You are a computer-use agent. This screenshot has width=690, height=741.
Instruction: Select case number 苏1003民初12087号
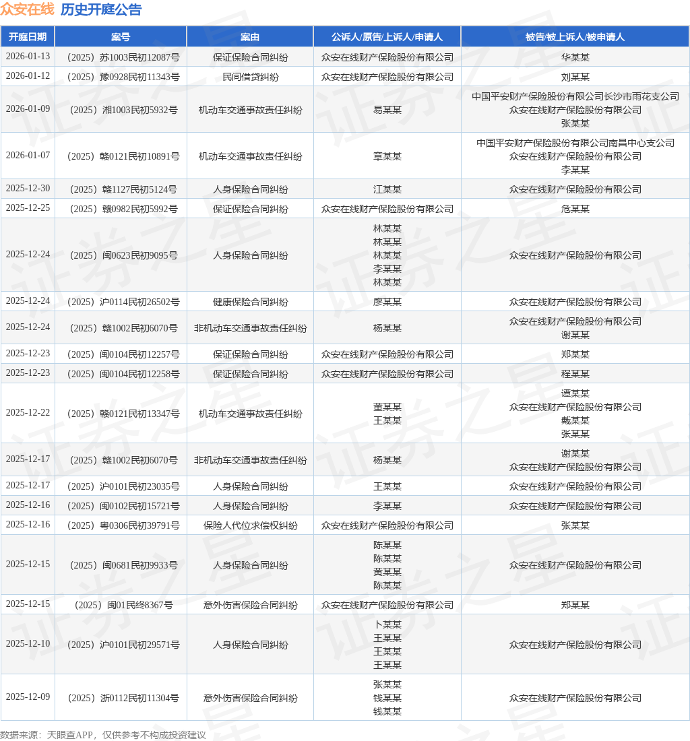123,57
